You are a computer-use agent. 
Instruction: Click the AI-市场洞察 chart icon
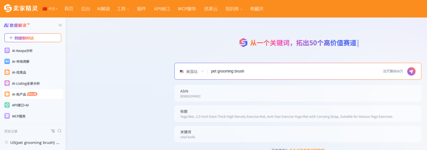7,62
